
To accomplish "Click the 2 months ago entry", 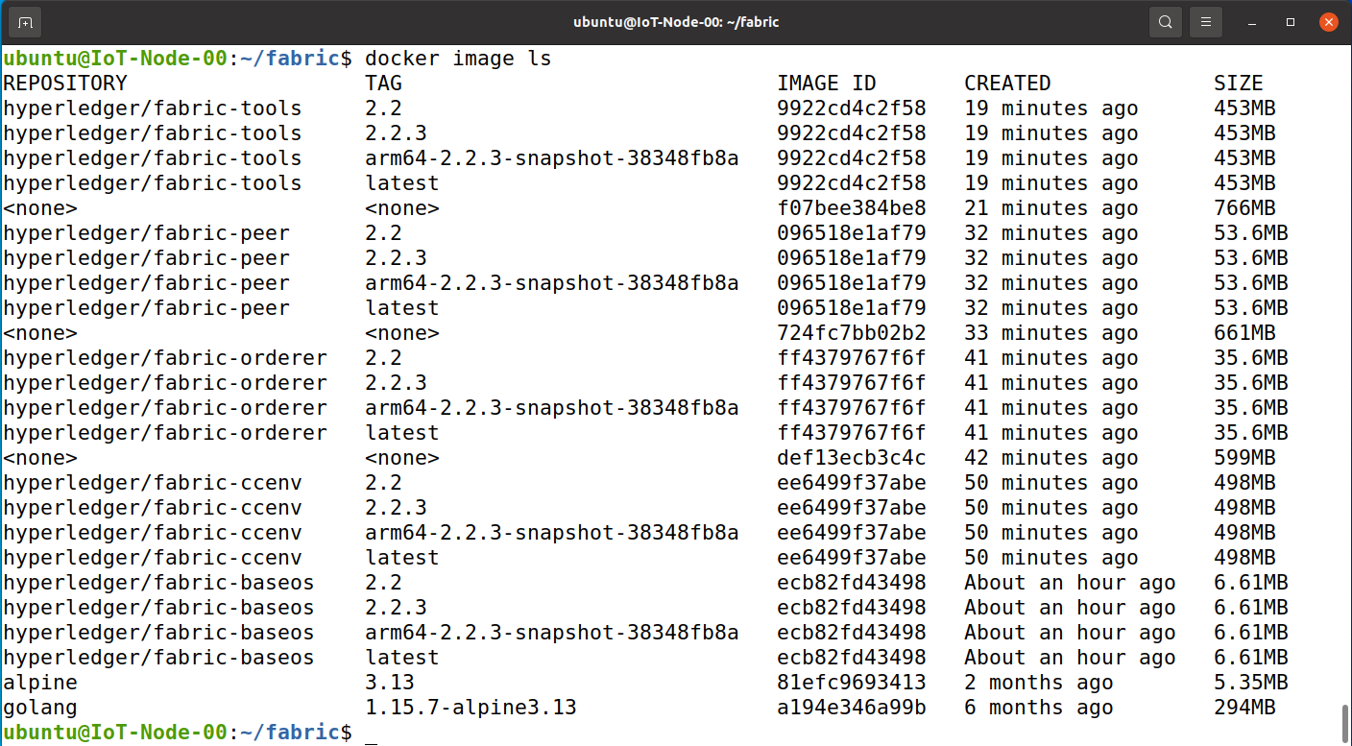I will pyautogui.click(x=1038, y=683).
